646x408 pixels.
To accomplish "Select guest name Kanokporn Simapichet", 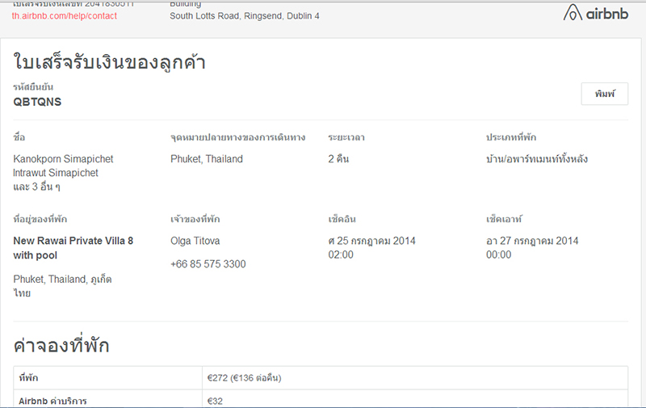I will pyautogui.click(x=63, y=159).
